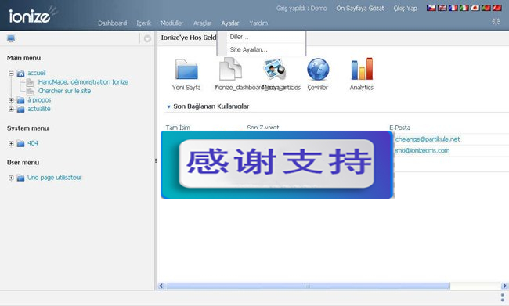This screenshot has width=509, height=306.
Task: Choose the Japanese flag language icon
Action: point(475,8)
